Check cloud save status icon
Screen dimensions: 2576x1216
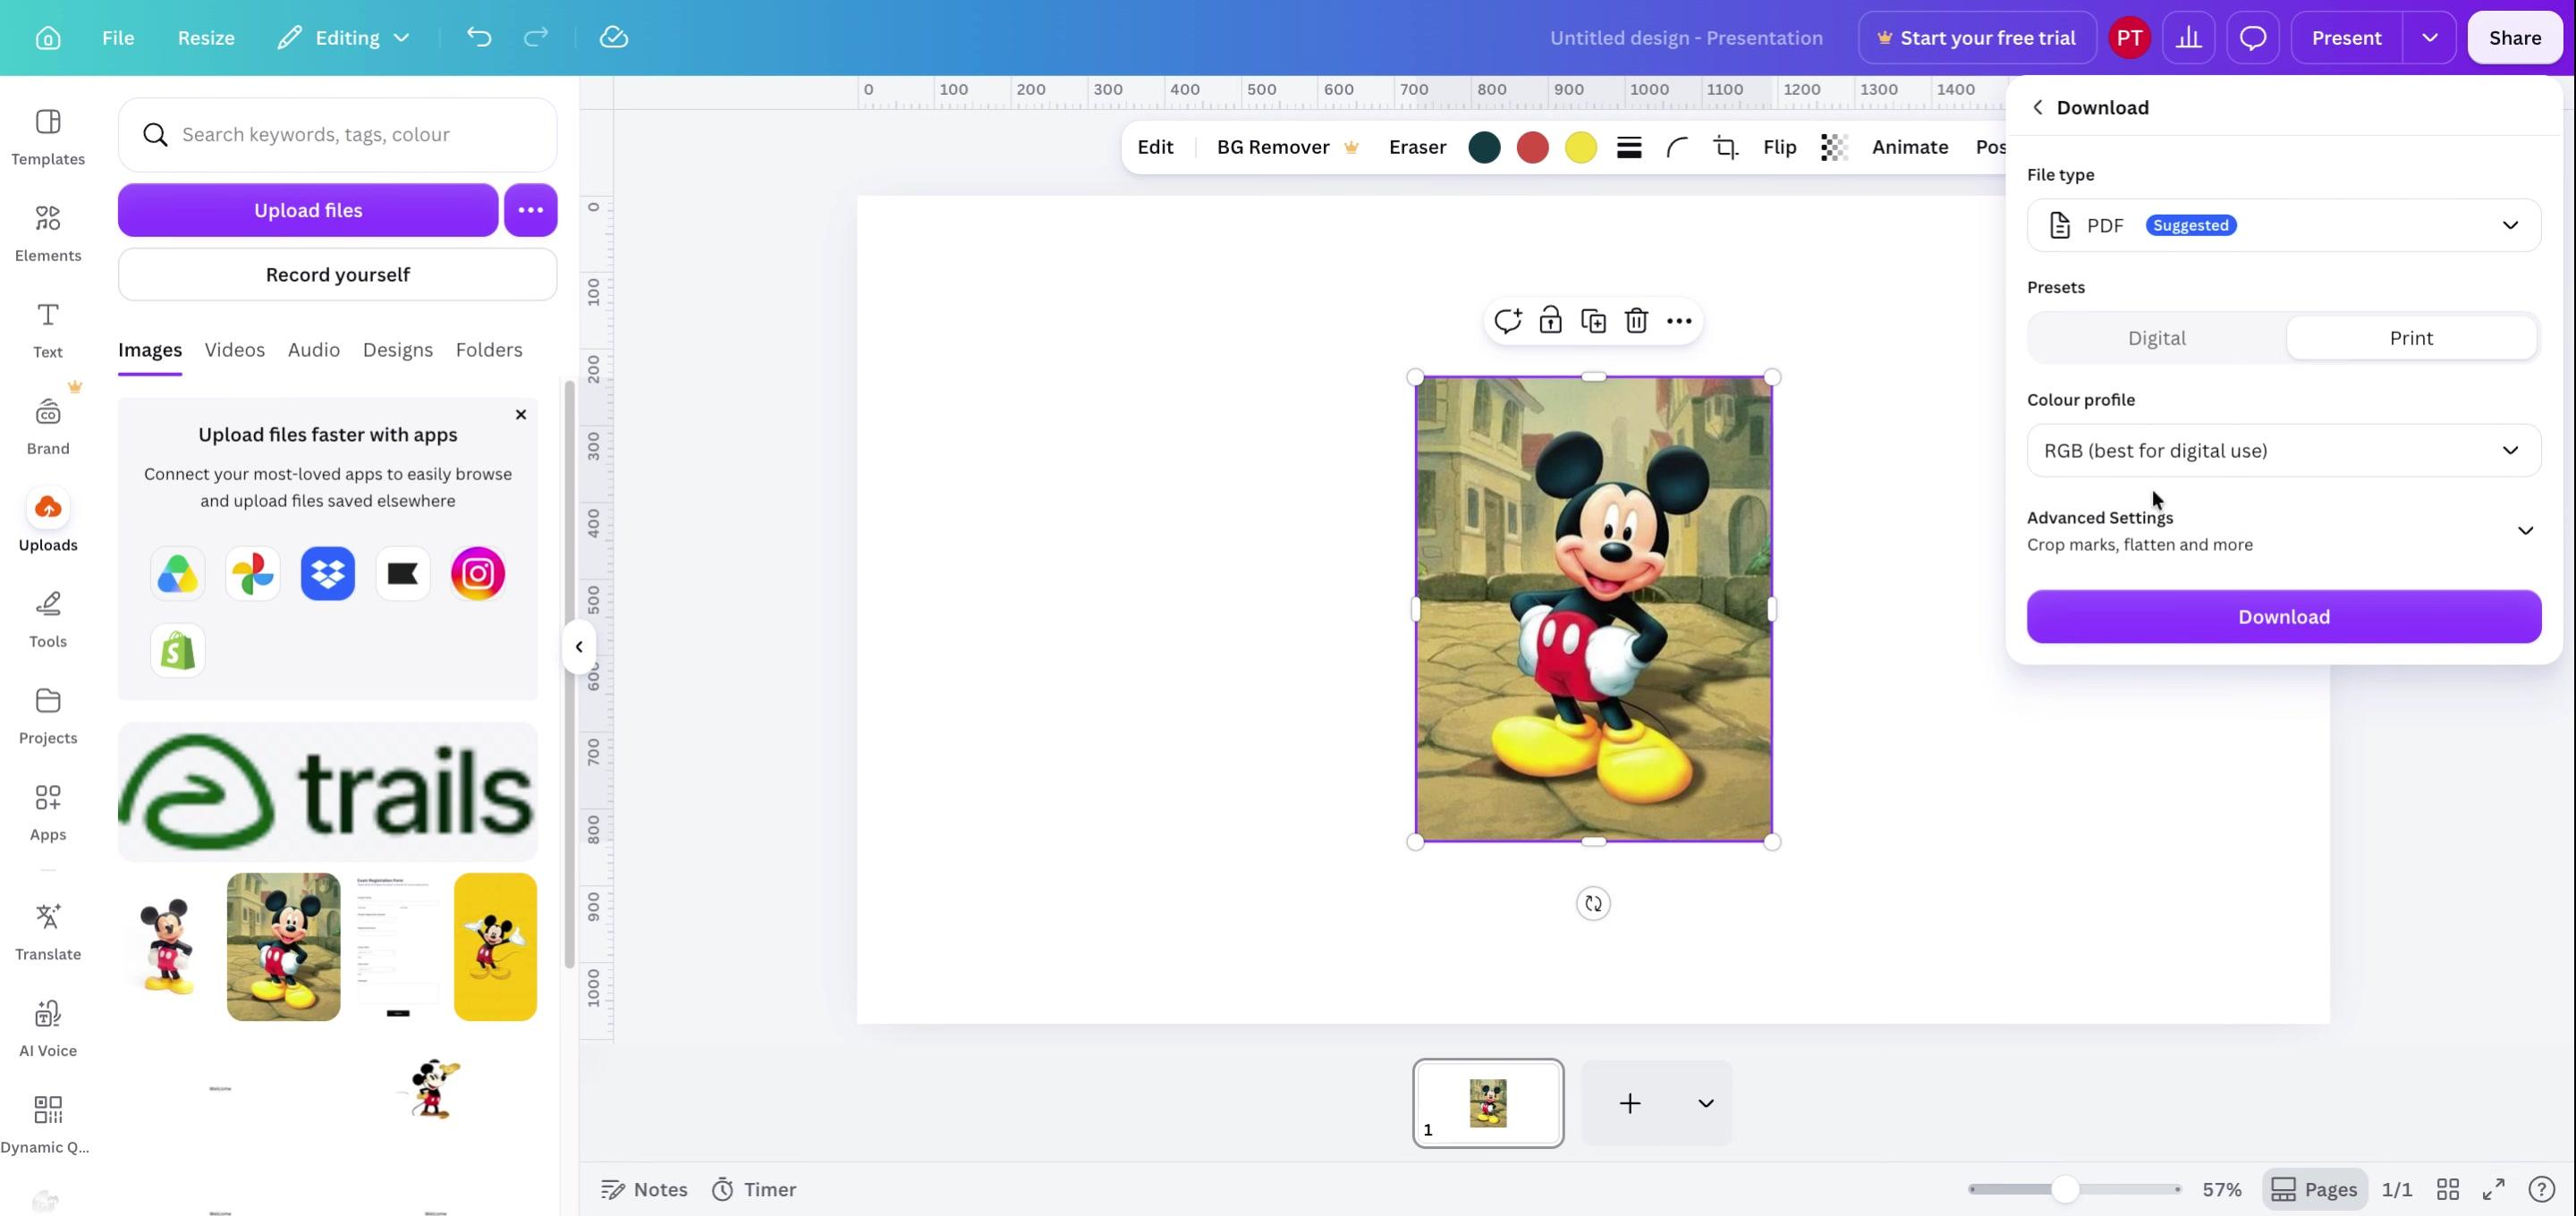[613, 38]
